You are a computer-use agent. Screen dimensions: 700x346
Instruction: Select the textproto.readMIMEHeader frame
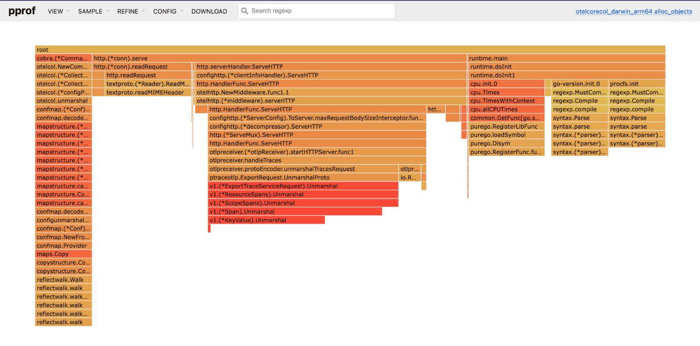[x=147, y=92]
